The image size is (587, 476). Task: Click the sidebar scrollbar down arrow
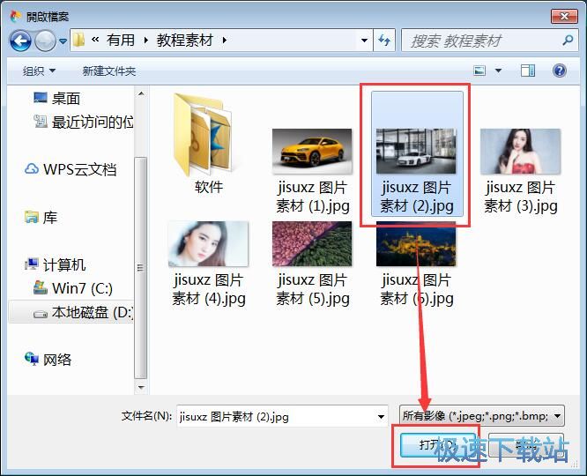(141, 387)
